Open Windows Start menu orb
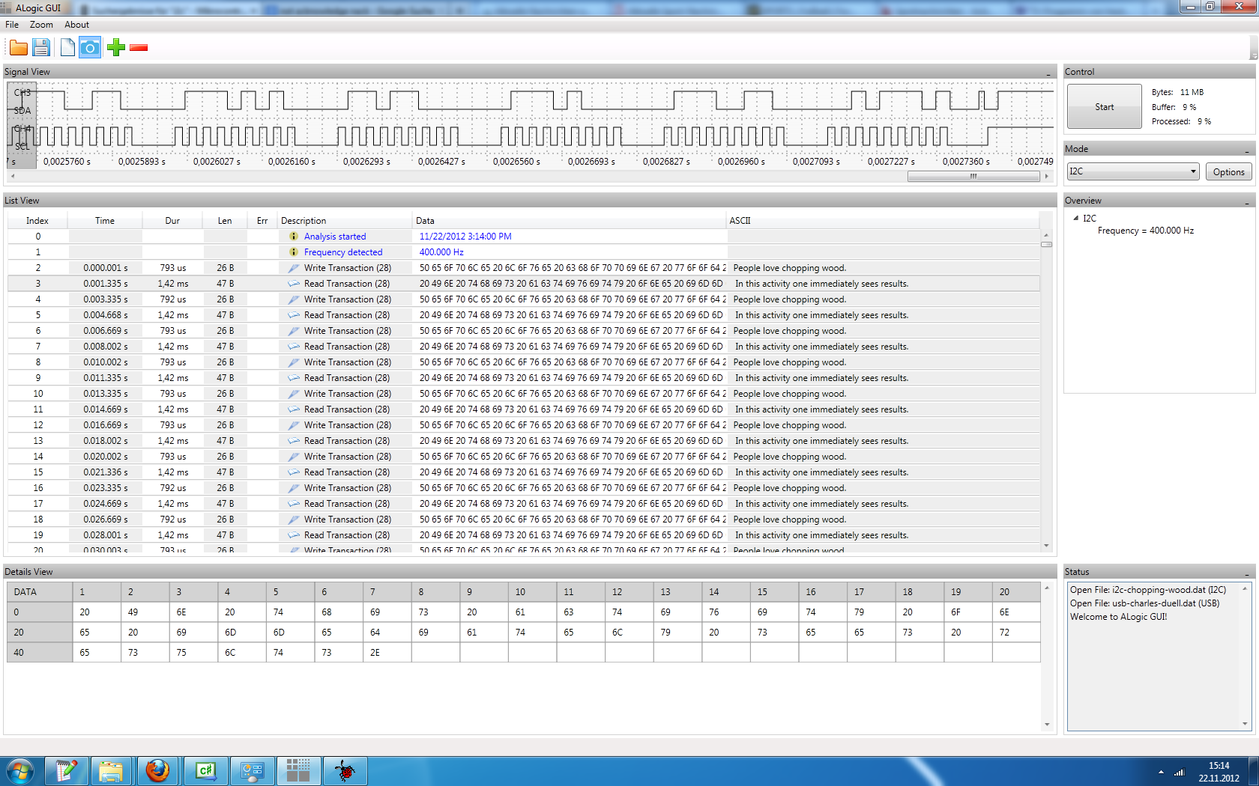1259x786 pixels. tap(19, 771)
